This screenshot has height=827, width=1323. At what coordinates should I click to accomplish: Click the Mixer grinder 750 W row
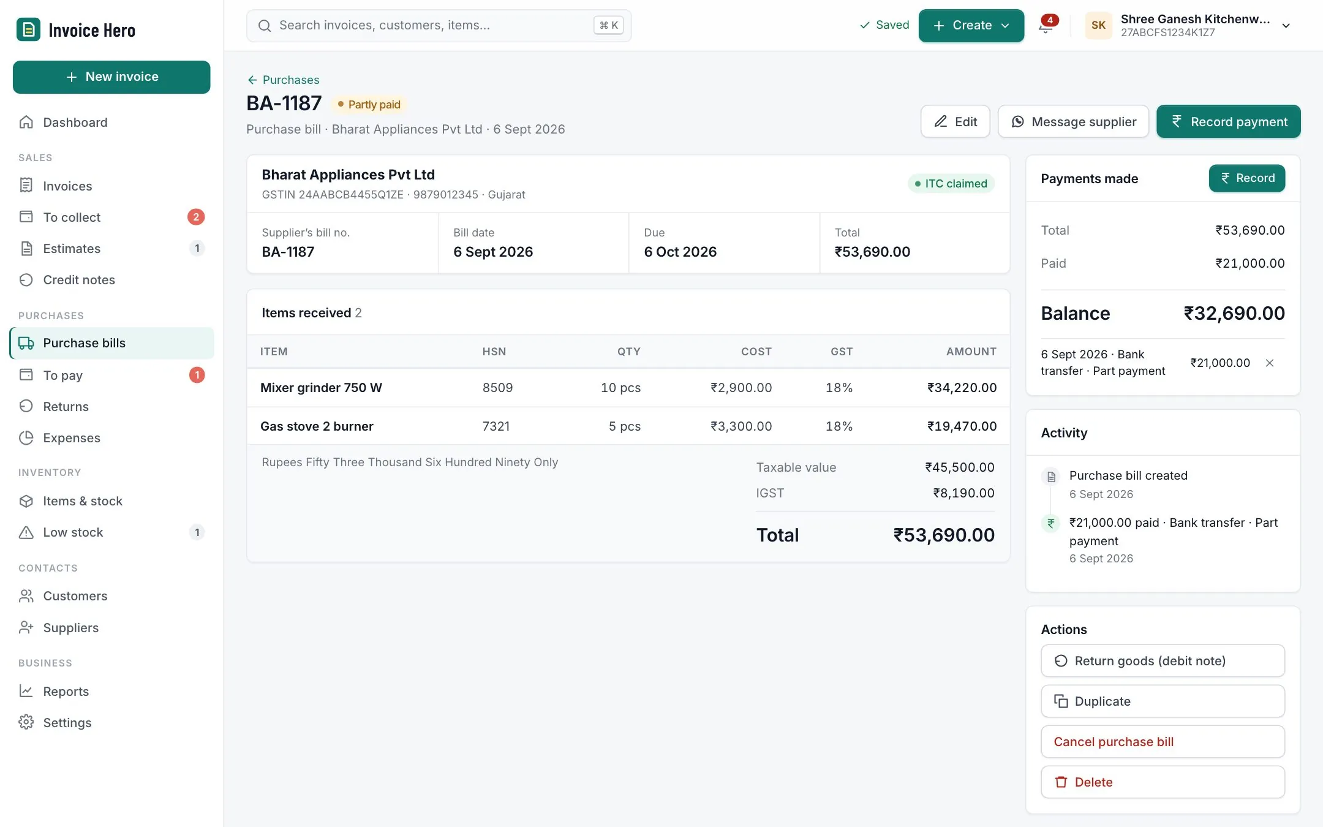click(x=628, y=387)
